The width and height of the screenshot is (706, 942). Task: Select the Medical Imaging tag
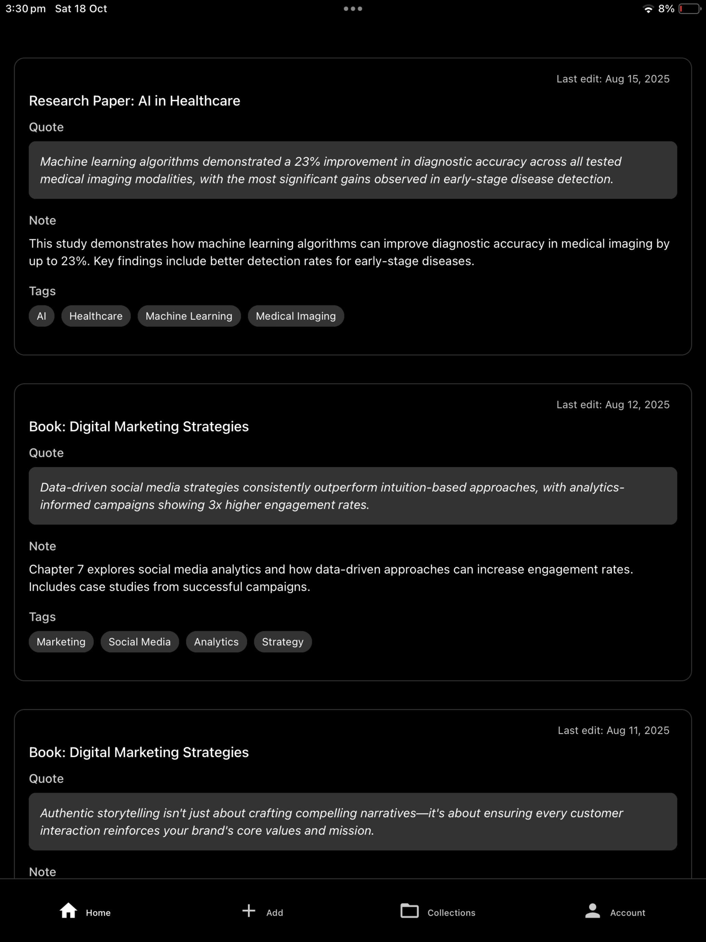tap(296, 316)
